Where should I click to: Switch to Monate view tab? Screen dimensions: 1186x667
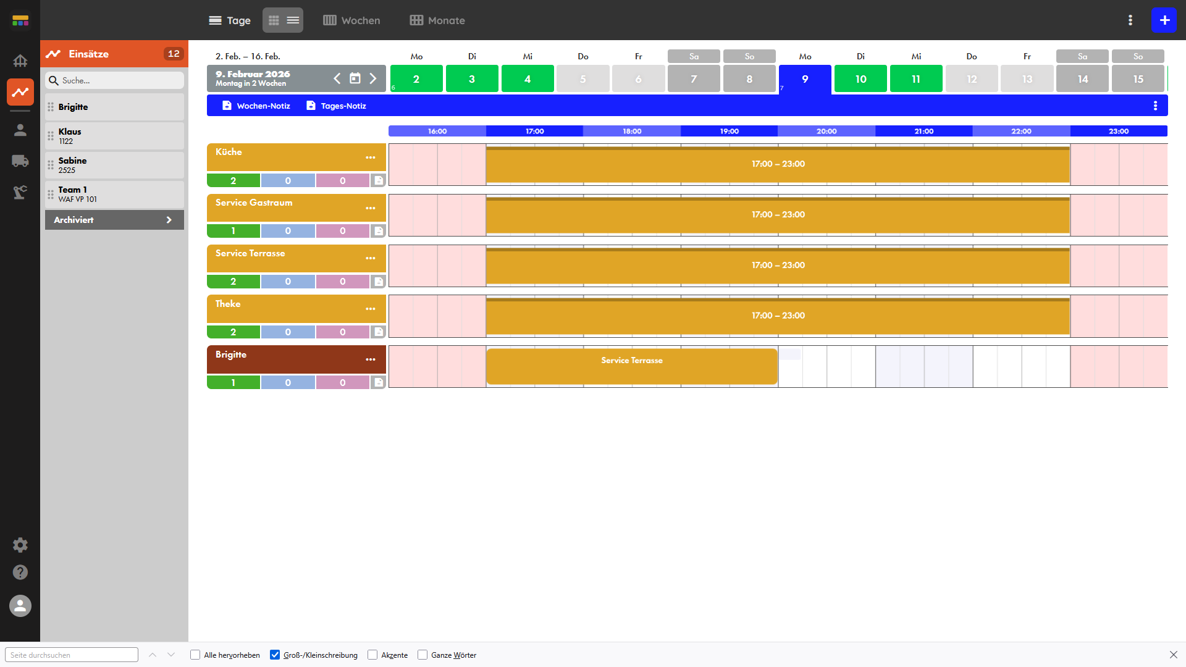[x=437, y=20]
